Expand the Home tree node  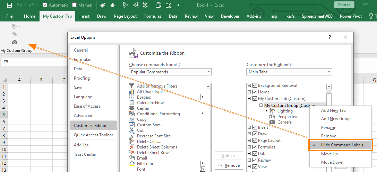(x=249, y=92)
